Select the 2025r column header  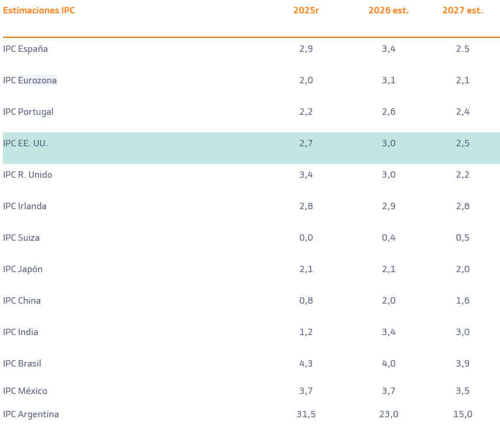(306, 10)
